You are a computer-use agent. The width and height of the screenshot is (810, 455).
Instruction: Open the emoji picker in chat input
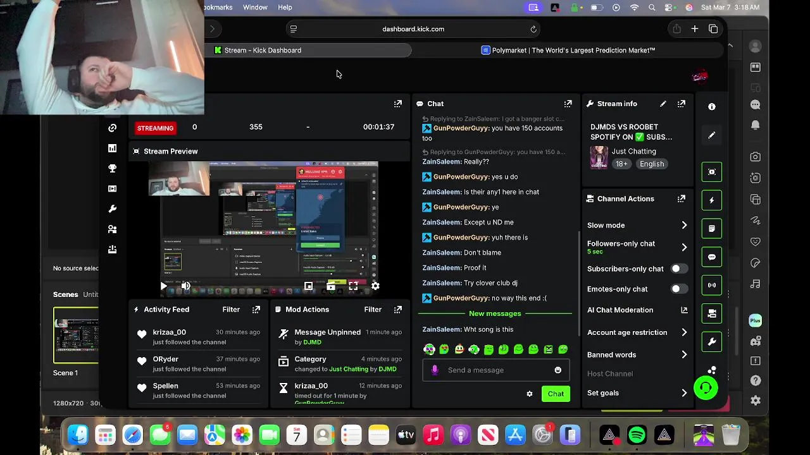pos(558,370)
